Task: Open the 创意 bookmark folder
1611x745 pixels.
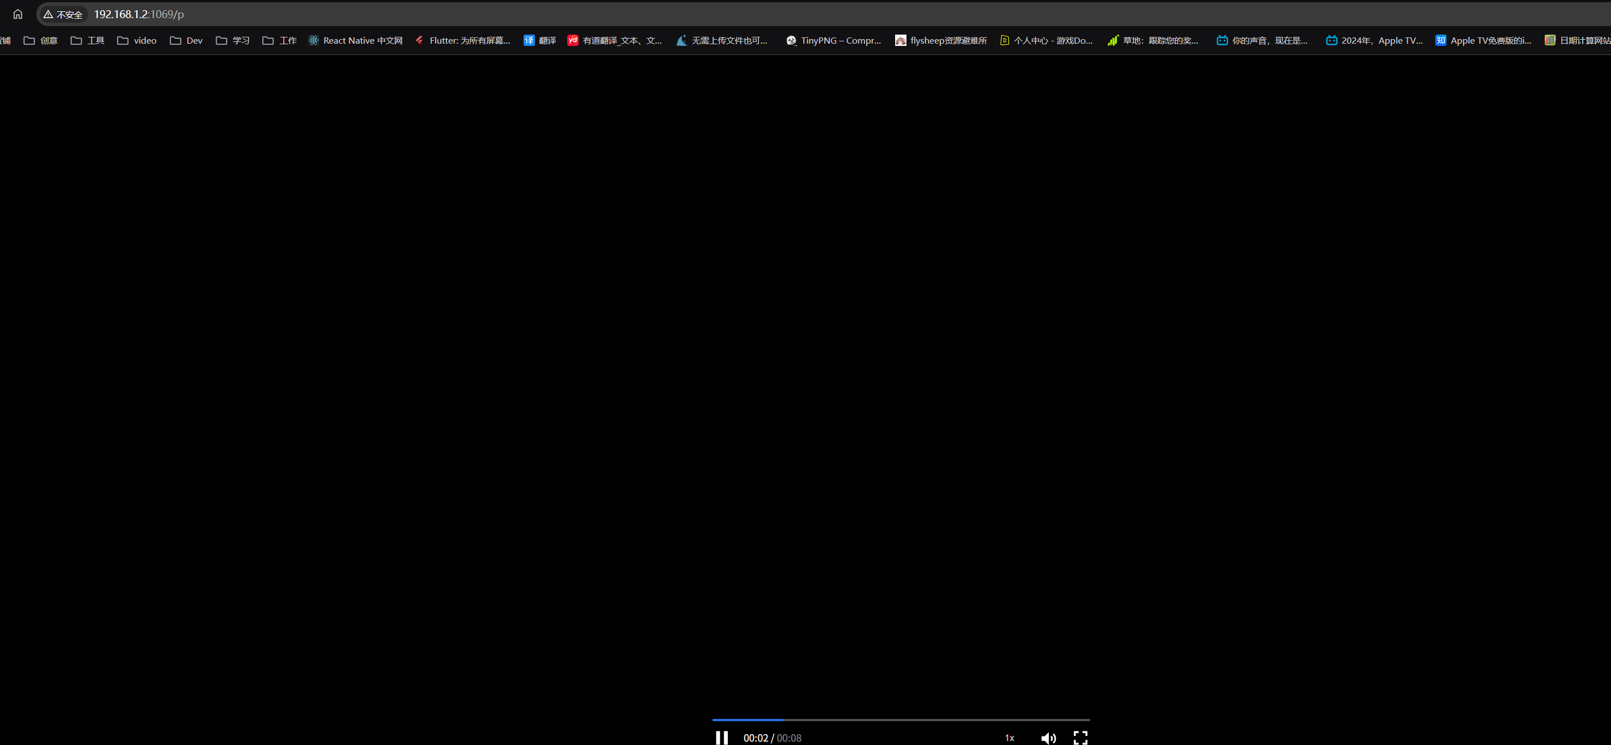Action: tap(41, 41)
